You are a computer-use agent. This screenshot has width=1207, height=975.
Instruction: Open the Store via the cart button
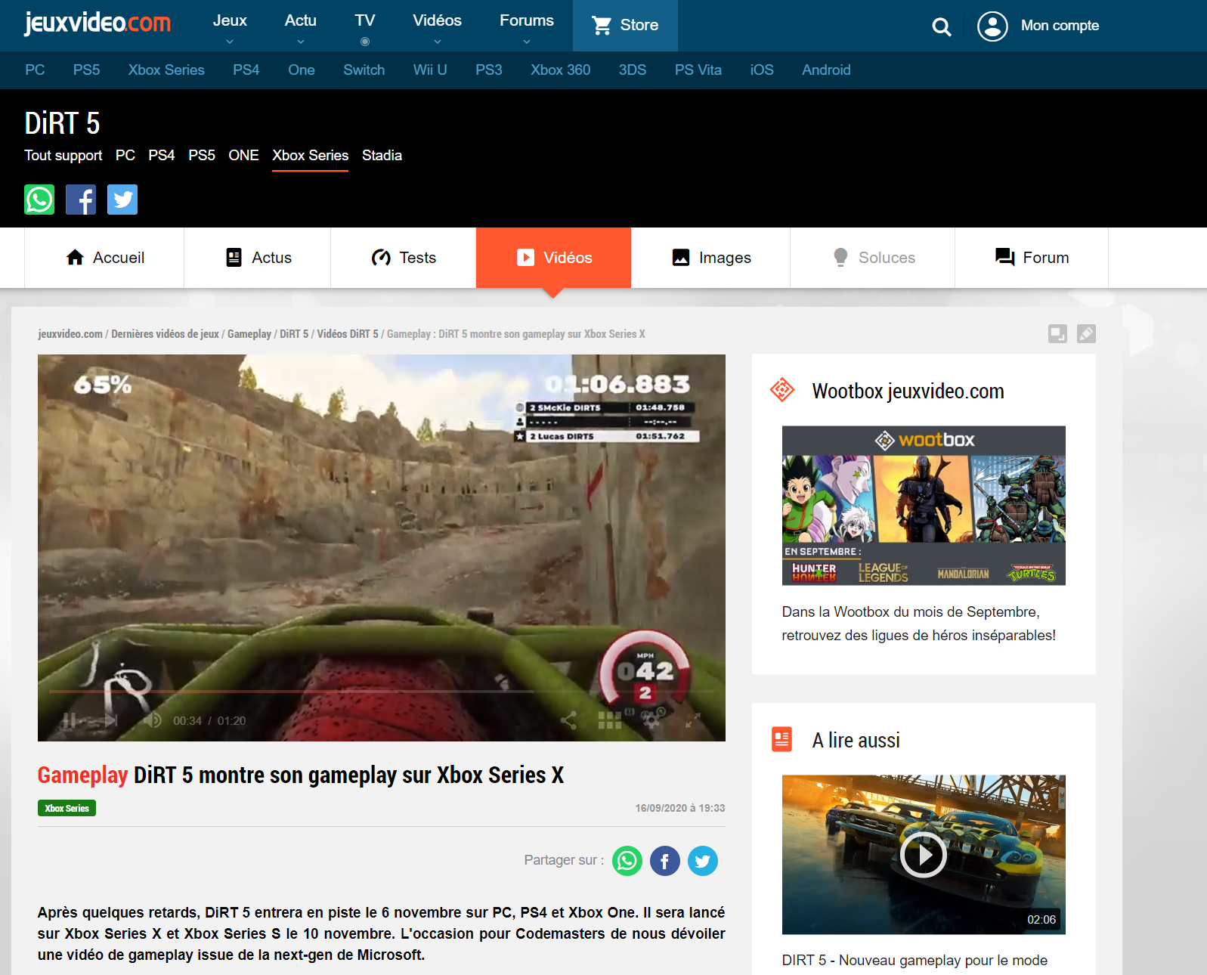point(625,26)
